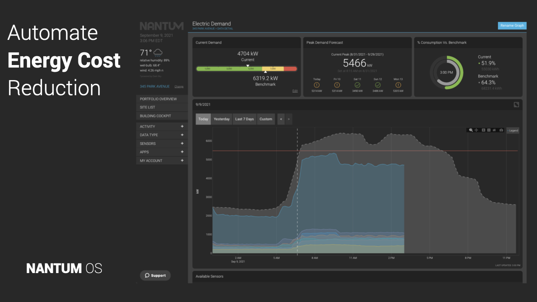Click the NANTUM logo
This screenshot has width=537, height=302.
162,26
